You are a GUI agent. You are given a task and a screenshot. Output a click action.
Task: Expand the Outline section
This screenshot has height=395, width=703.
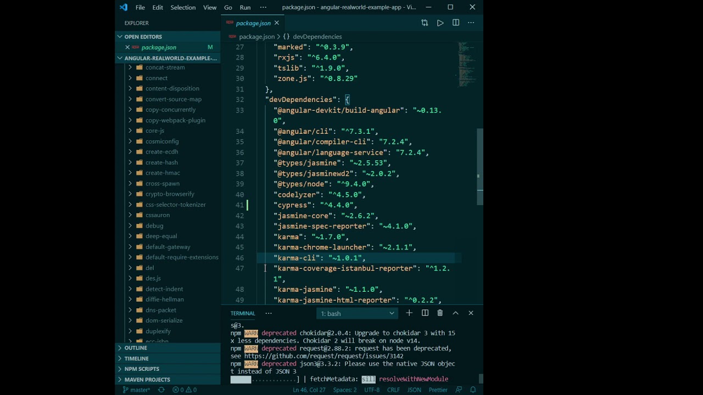(168, 348)
